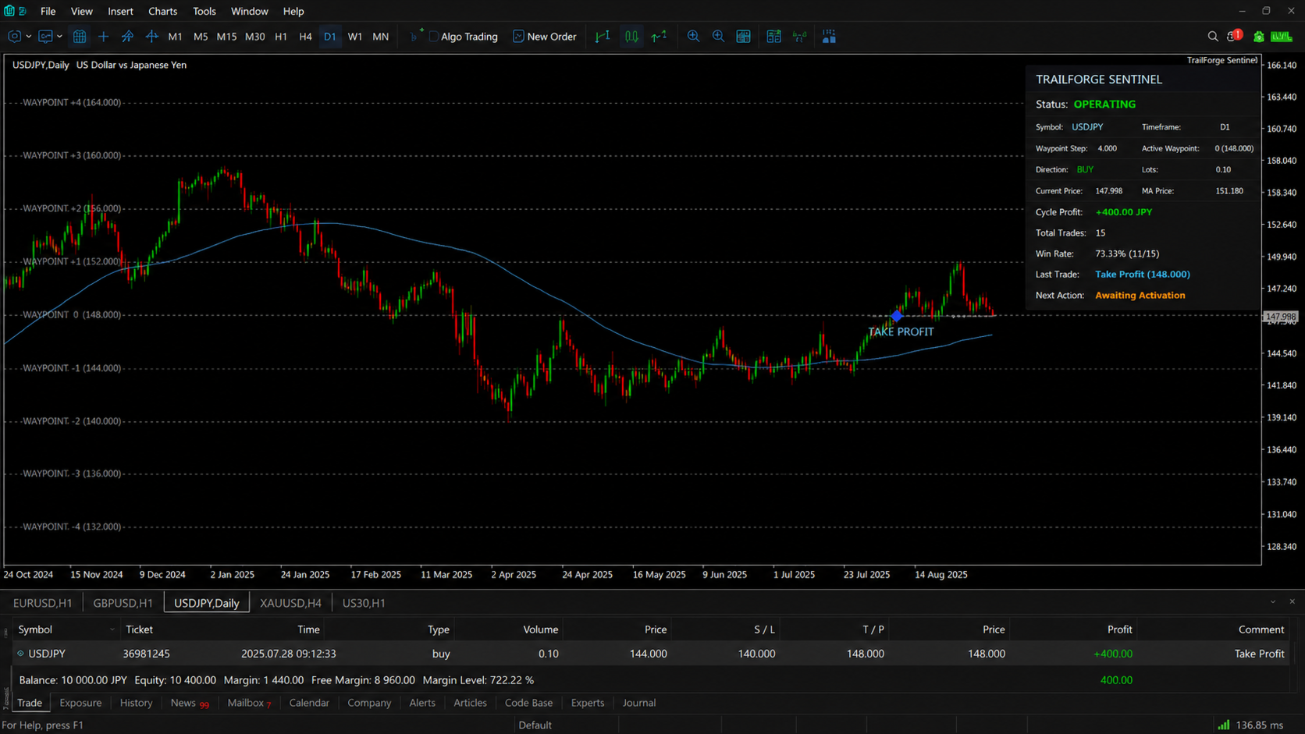The image size is (1305, 734).
Task: Open the File menu
Action: point(48,11)
